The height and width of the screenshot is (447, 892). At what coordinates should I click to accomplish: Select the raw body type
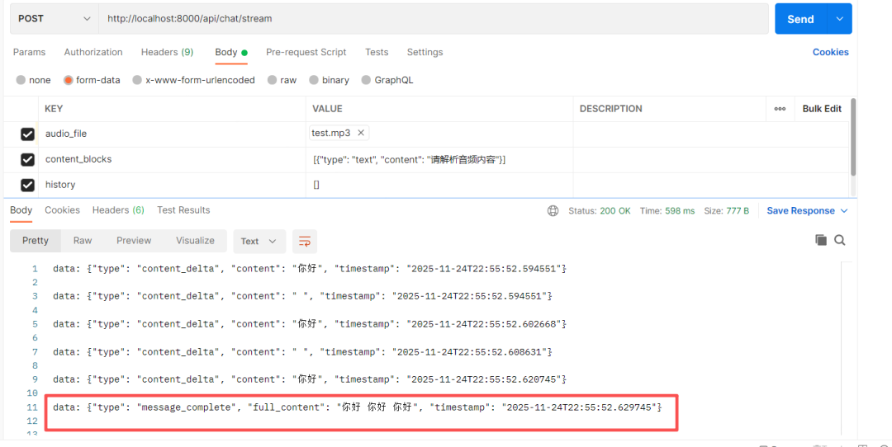click(272, 80)
